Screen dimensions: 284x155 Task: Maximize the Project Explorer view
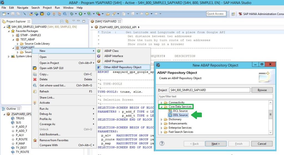[x=84, y=21]
